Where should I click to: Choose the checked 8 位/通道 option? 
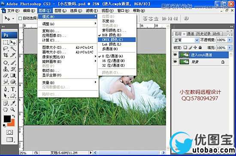(117, 56)
